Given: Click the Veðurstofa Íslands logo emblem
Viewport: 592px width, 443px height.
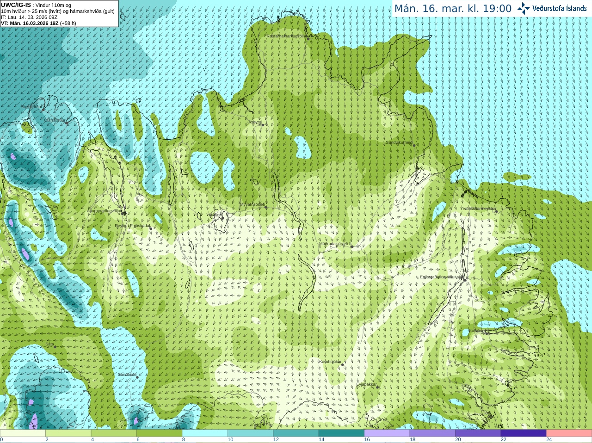Looking at the screenshot, I should [x=524, y=8].
